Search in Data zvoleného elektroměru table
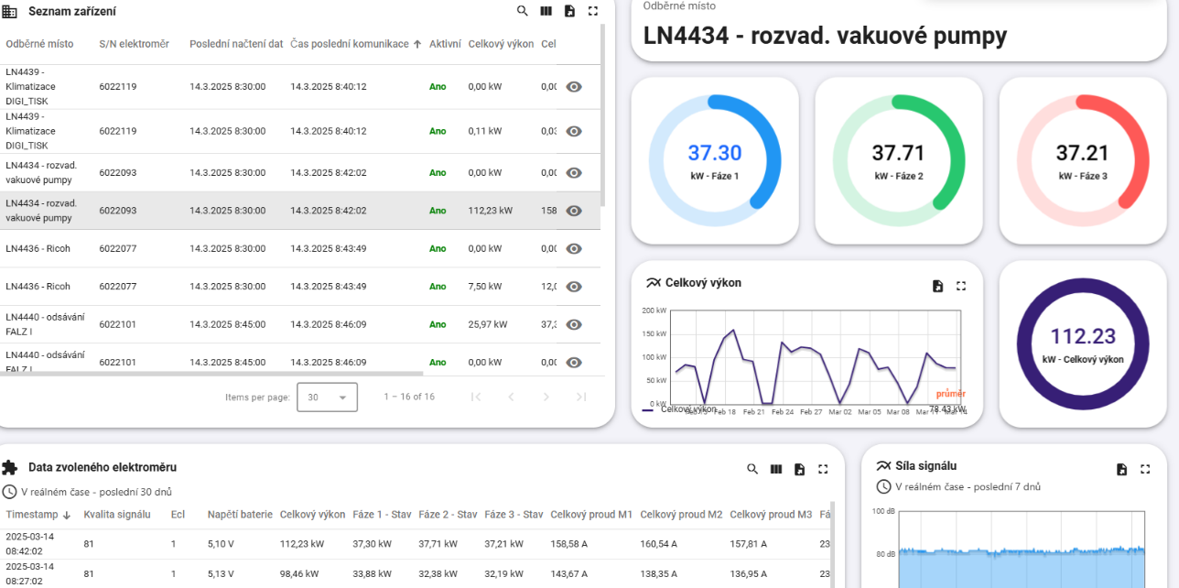The width and height of the screenshot is (1179, 588). (x=752, y=469)
